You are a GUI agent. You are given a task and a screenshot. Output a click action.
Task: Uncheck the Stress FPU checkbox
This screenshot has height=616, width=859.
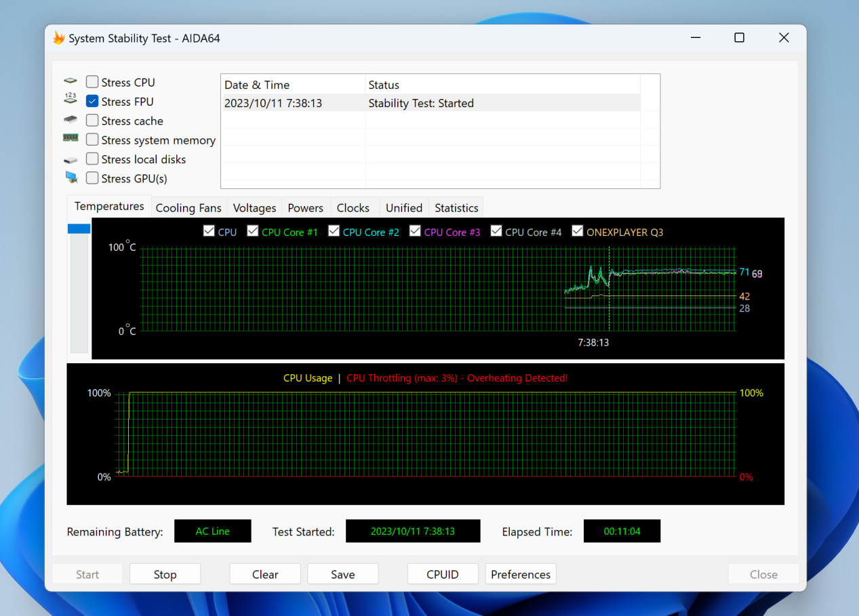(x=92, y=102)
